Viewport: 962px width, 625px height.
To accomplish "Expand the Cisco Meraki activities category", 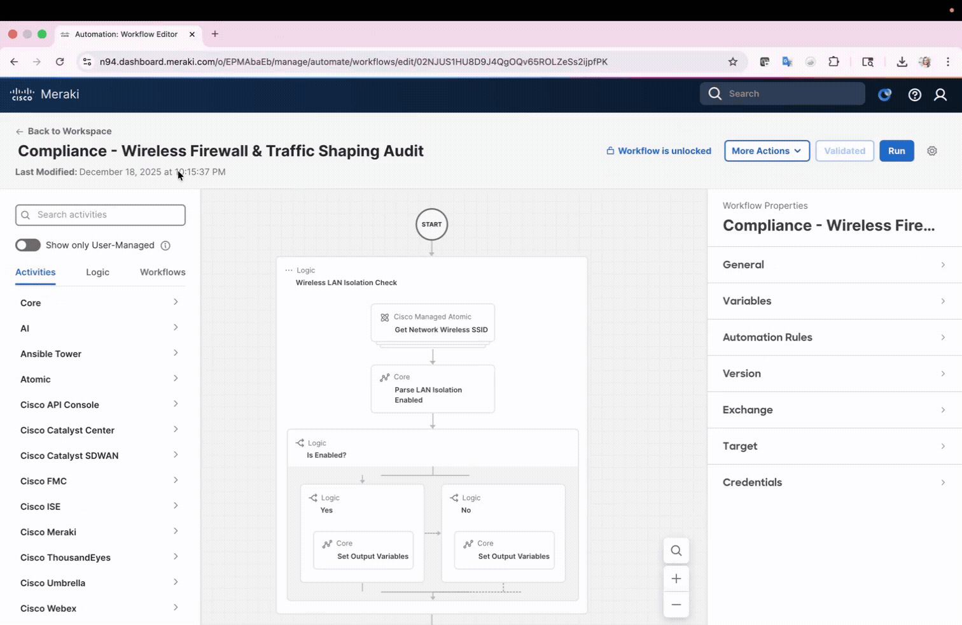I will (99, 532).
